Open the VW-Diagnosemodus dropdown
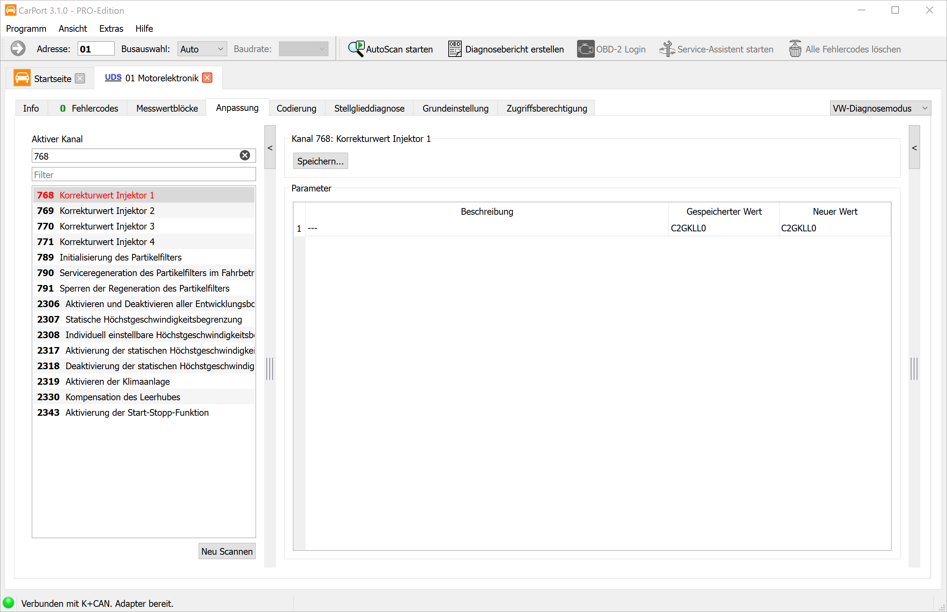 click(880, 108)
